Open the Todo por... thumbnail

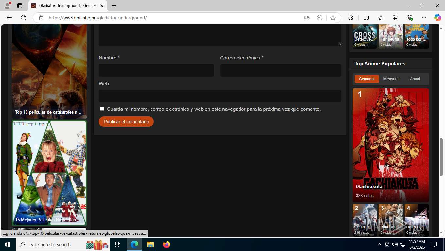click(417, 36)
